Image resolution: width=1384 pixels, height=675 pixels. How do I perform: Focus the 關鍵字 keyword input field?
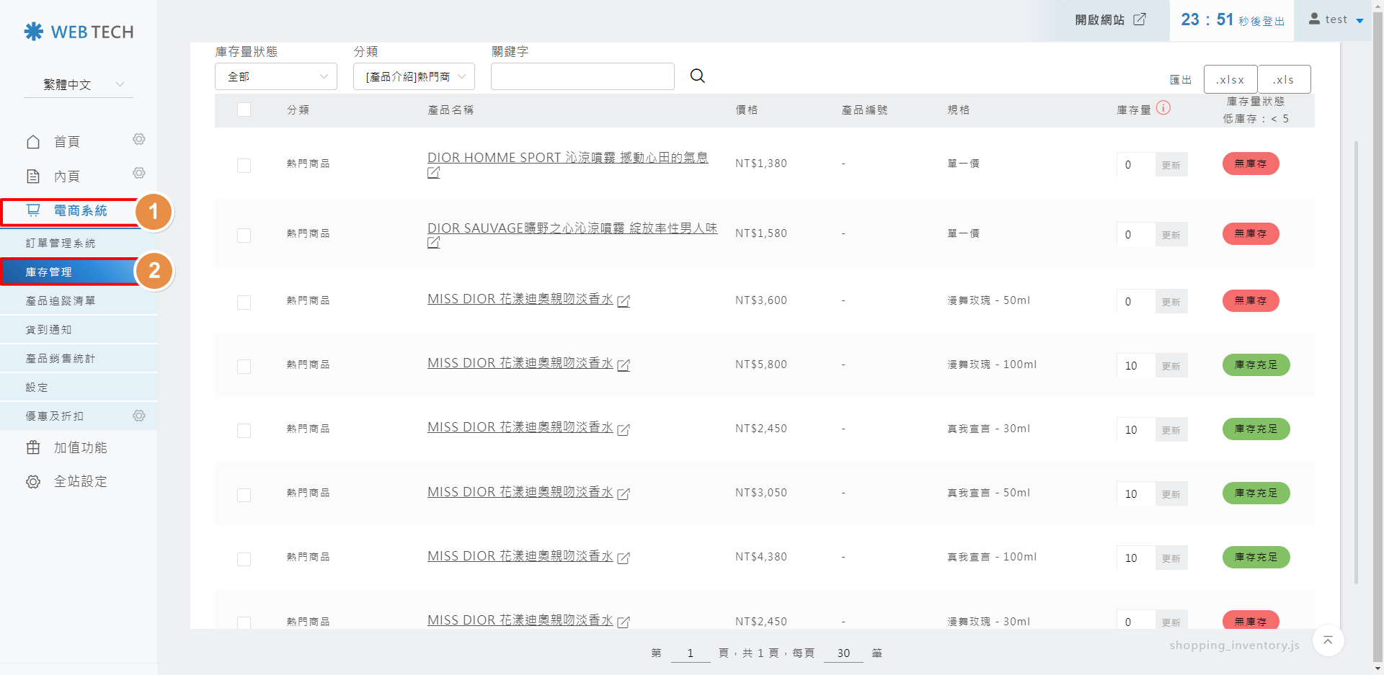582,76
